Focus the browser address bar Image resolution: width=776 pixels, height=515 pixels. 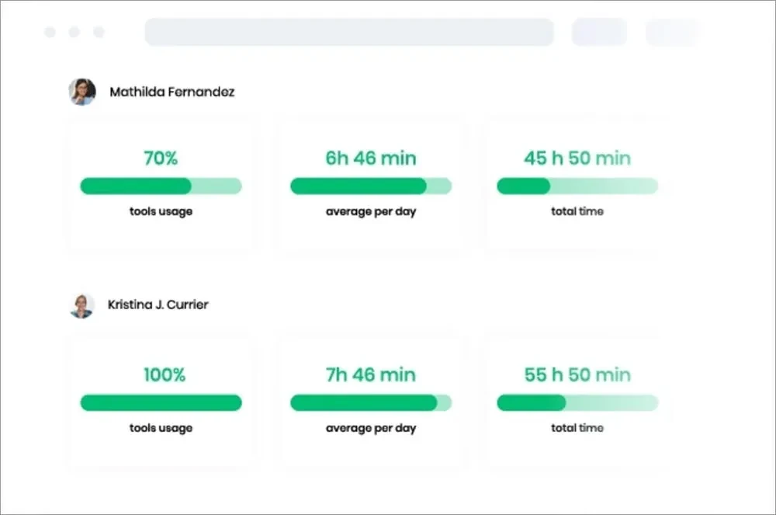pos(349,33)
